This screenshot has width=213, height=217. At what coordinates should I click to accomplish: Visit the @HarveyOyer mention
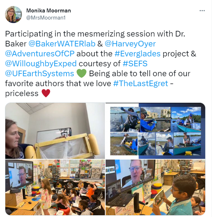coord(130,44)
